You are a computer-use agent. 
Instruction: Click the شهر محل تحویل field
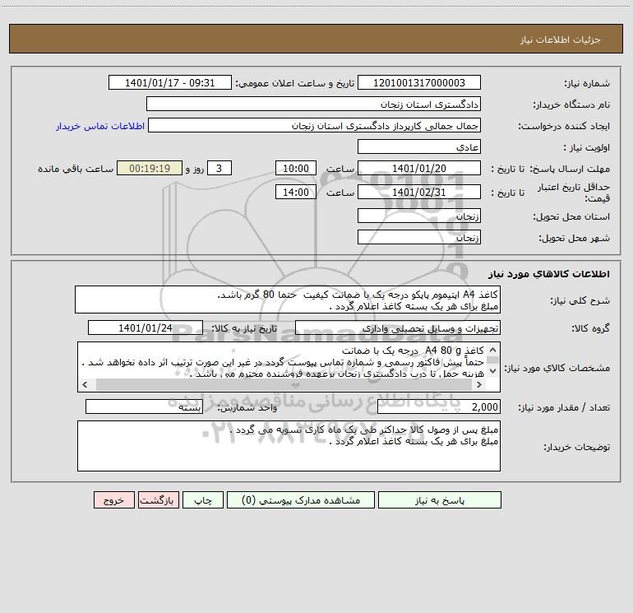(419, 237)
